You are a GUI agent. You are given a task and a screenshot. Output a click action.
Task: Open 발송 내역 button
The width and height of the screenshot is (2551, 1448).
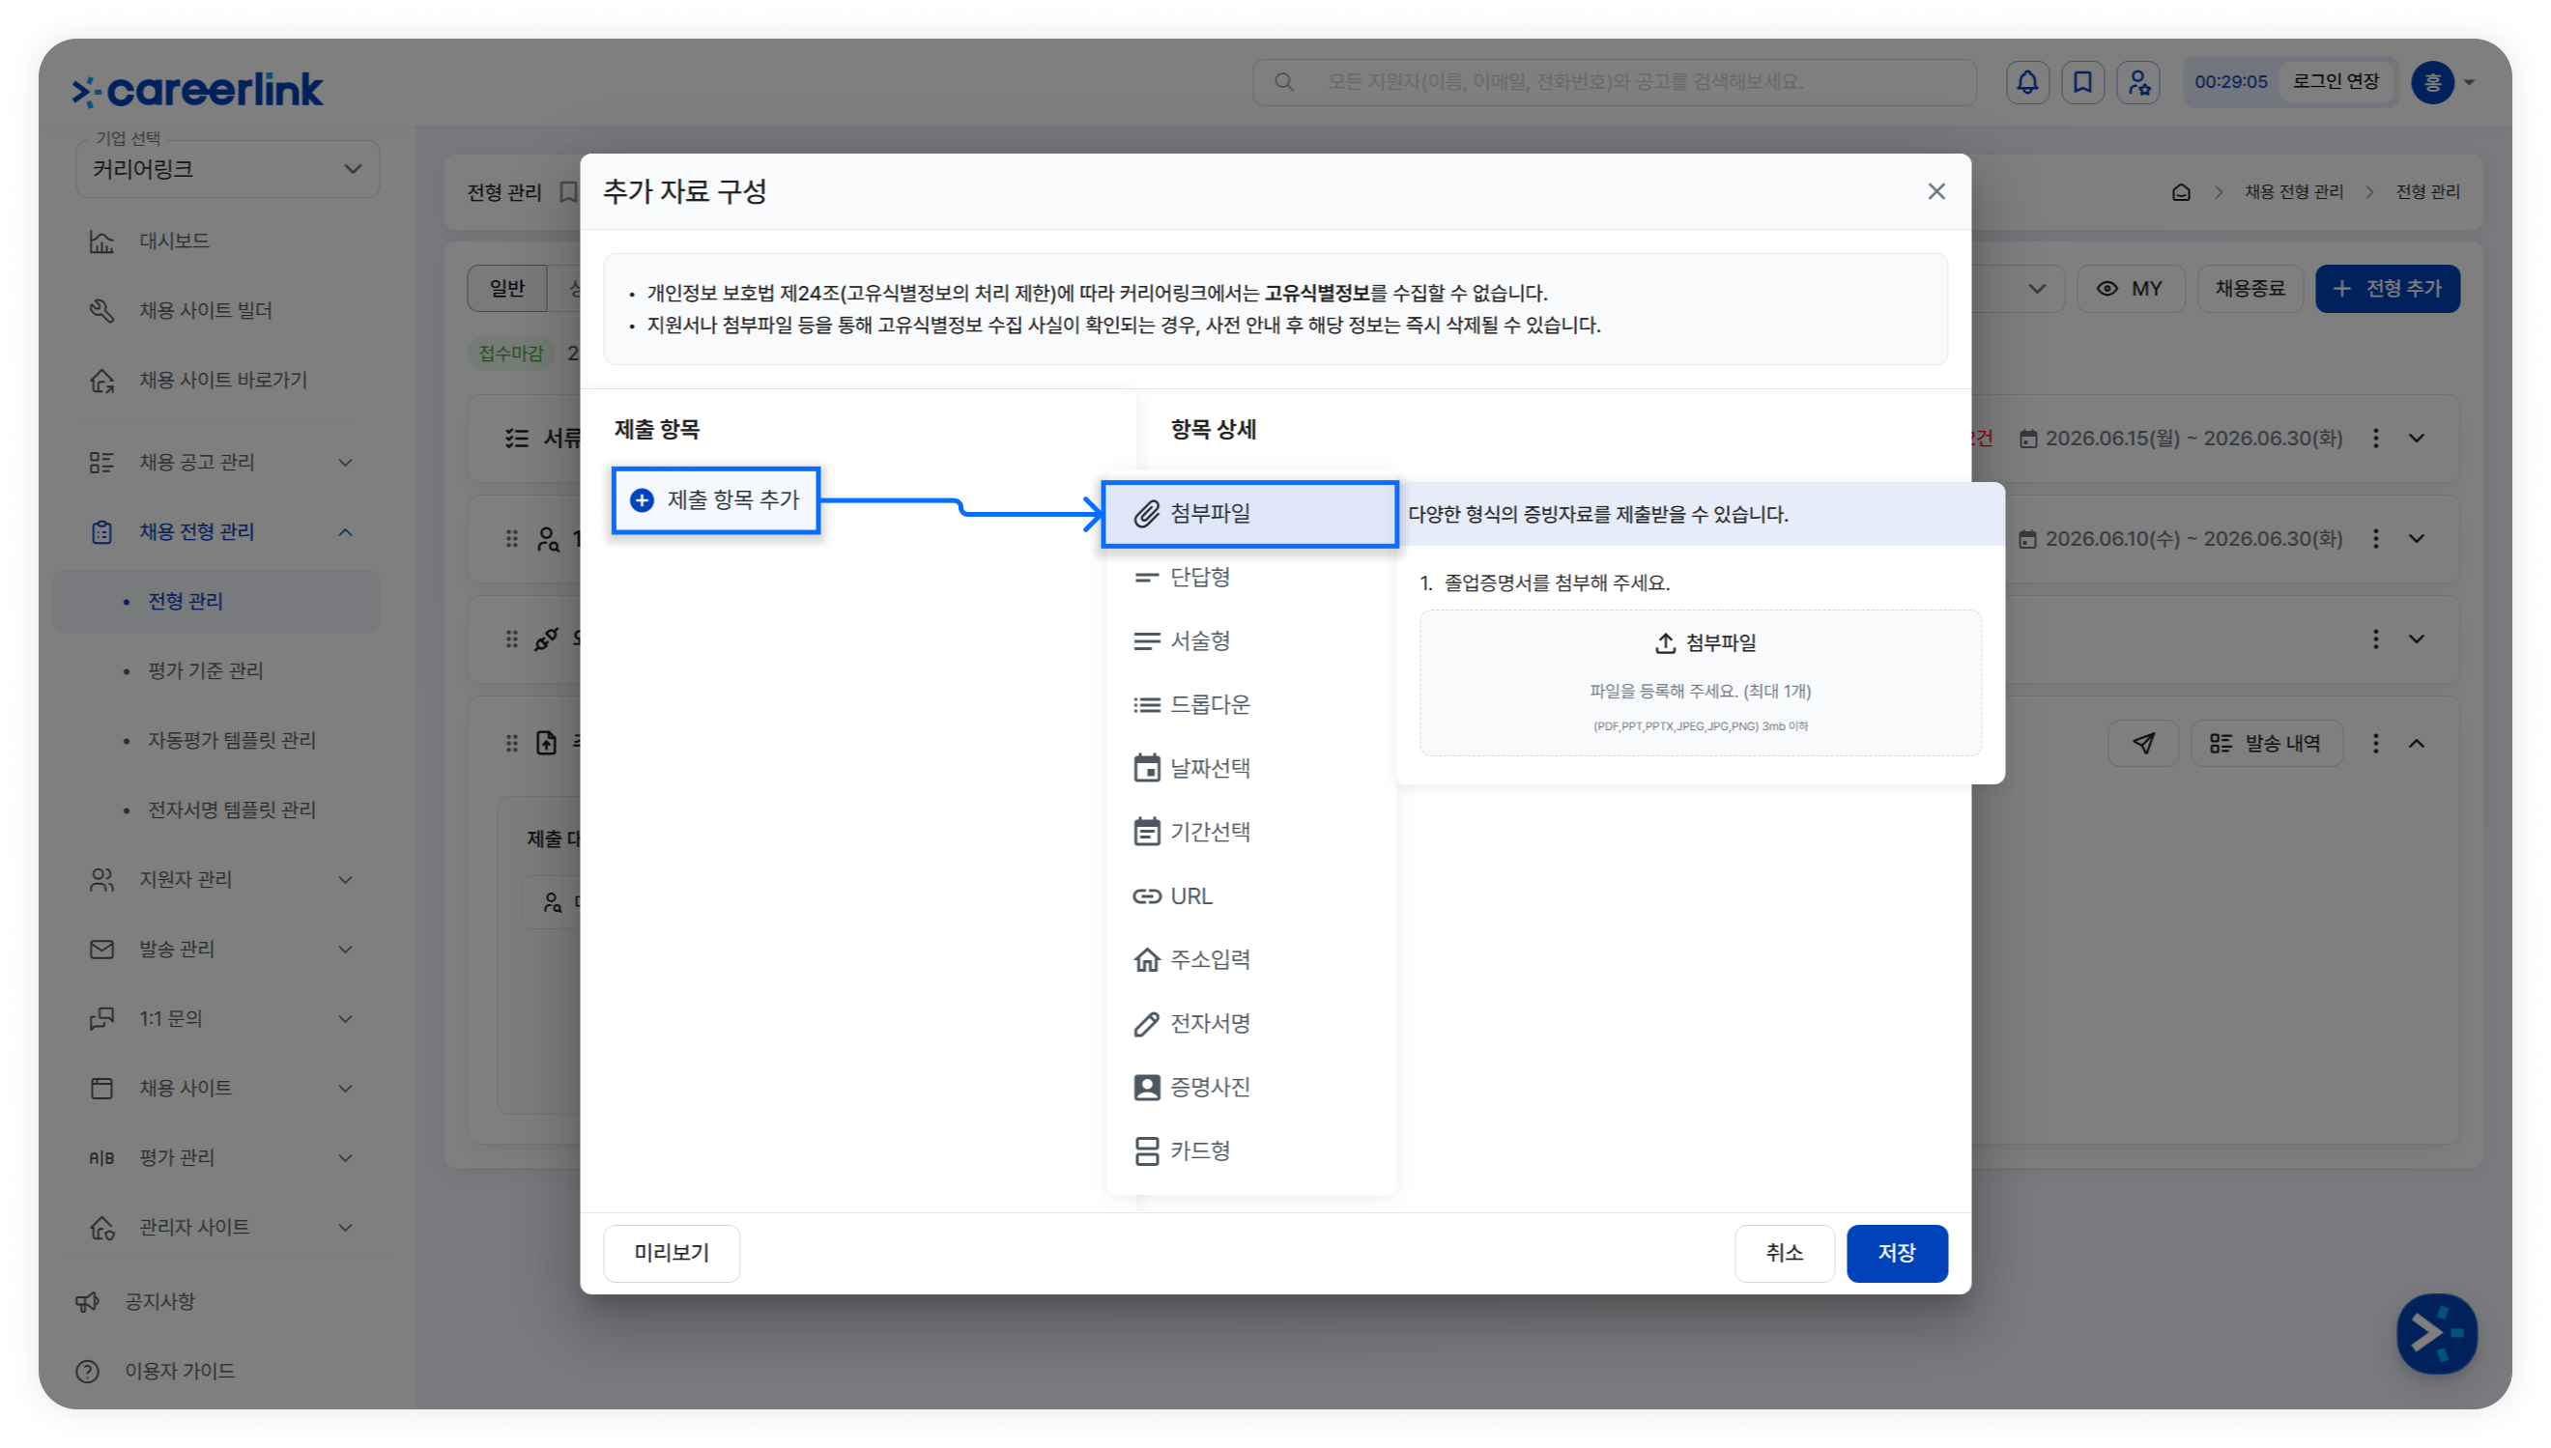[2266, 743]
